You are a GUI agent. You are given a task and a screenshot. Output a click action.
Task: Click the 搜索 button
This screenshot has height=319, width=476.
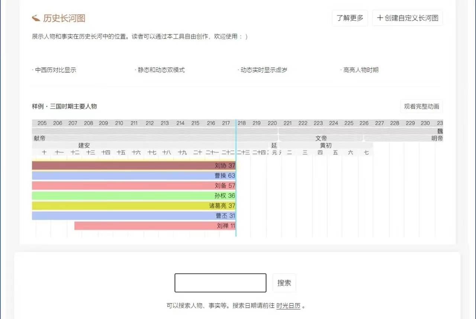[284, 283]
